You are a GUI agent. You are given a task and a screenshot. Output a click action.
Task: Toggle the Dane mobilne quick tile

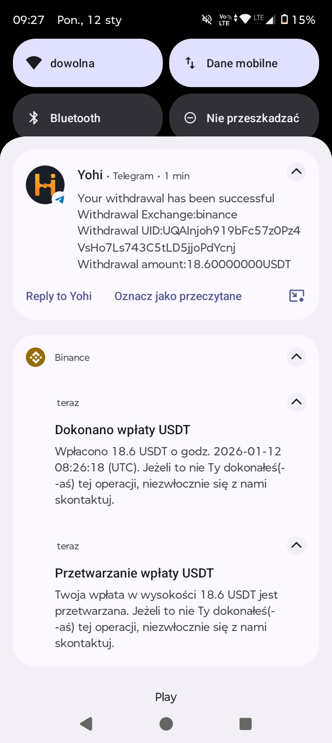tap(244, 63)
